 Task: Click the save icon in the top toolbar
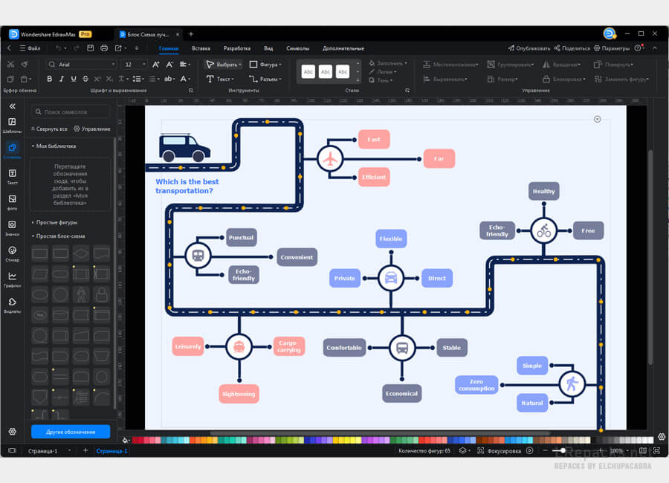pyautogui.click(x=91, y=48)
